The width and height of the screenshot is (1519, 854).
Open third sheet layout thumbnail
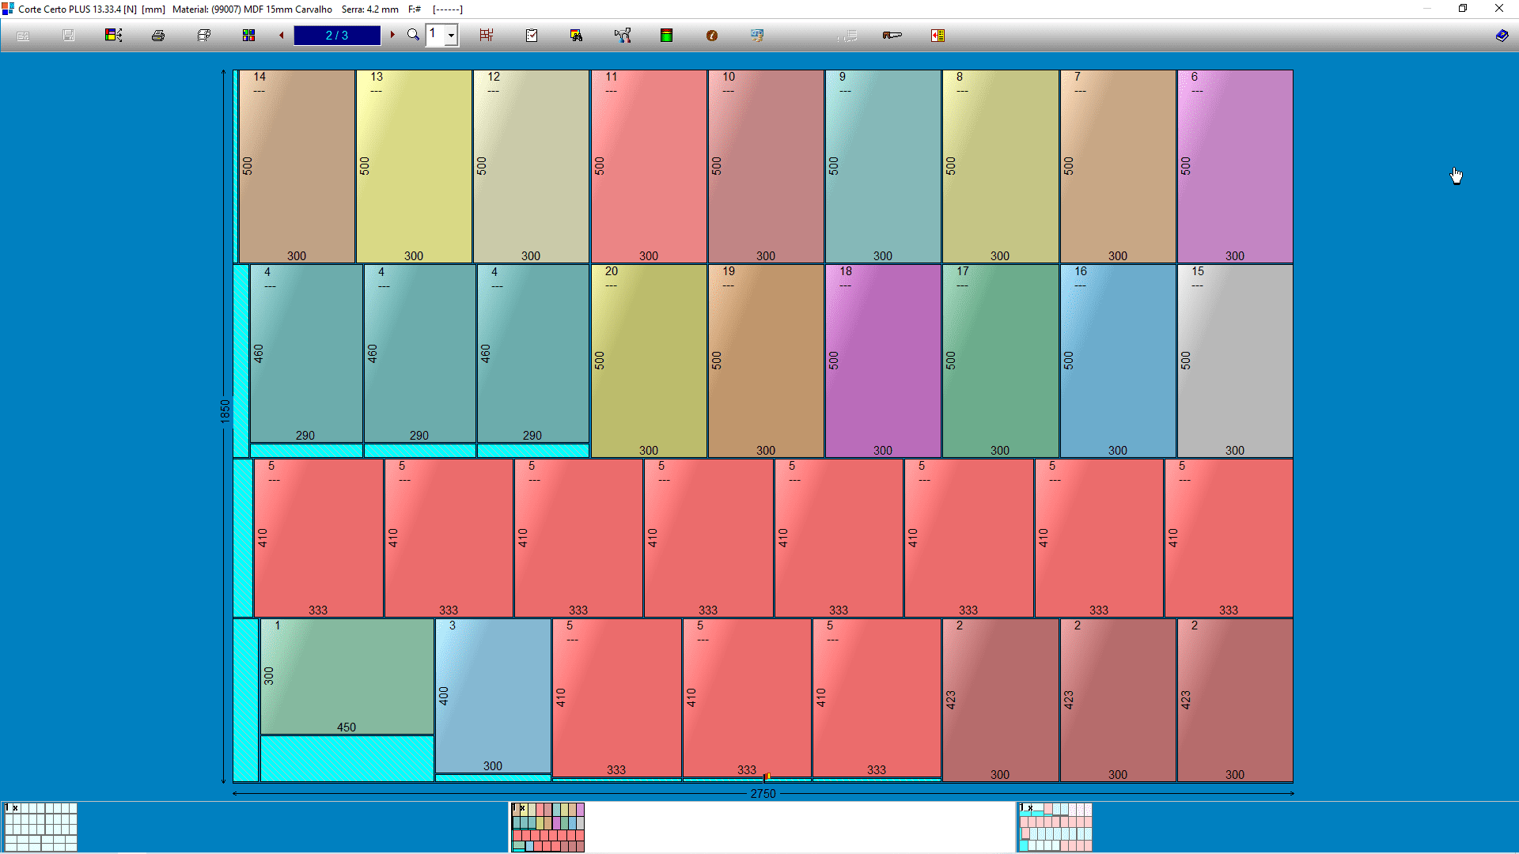click(1055, 827)
